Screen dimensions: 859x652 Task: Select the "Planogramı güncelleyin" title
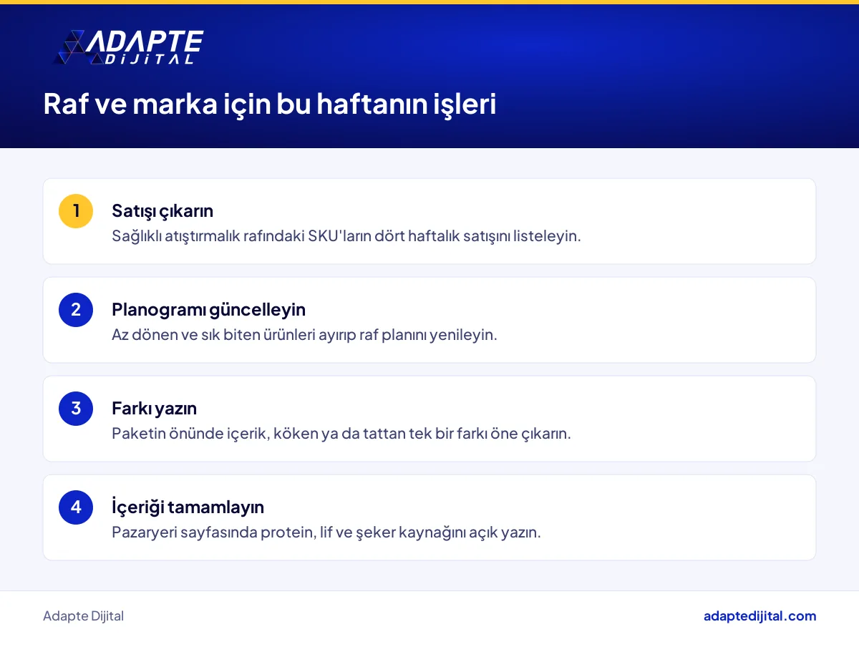click(208, 310)
